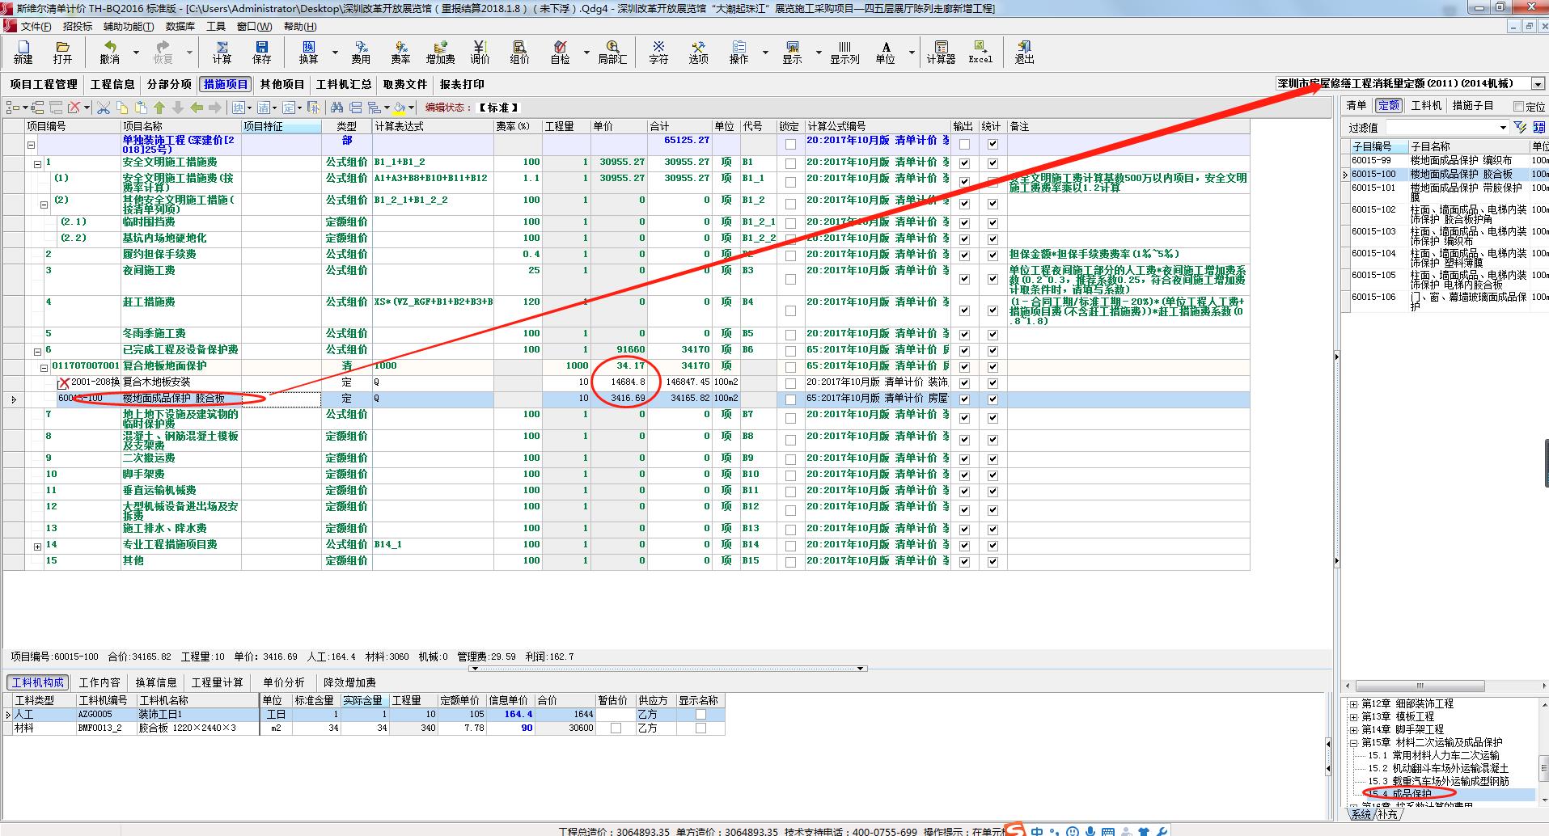Toggle the 定位 checkbox
The width and height of the screenshot is (1549, 836).
point(1518,107)
